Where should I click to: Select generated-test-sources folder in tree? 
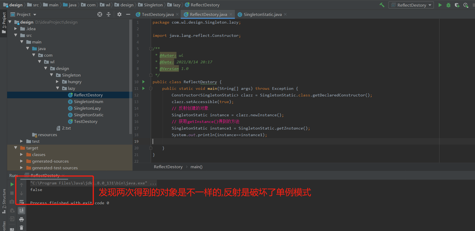coord(52,168)
